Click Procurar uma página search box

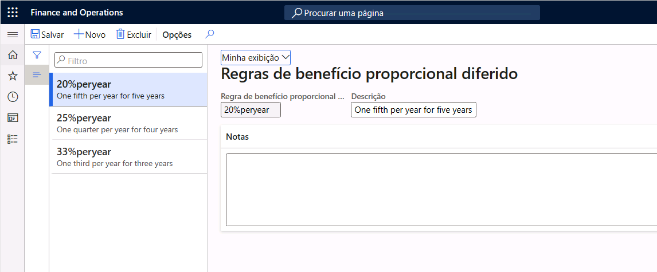412,13
